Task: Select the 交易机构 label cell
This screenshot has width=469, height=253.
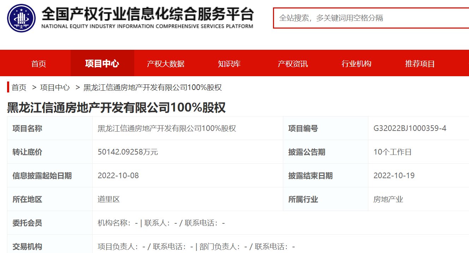Action: click(50, 244)
